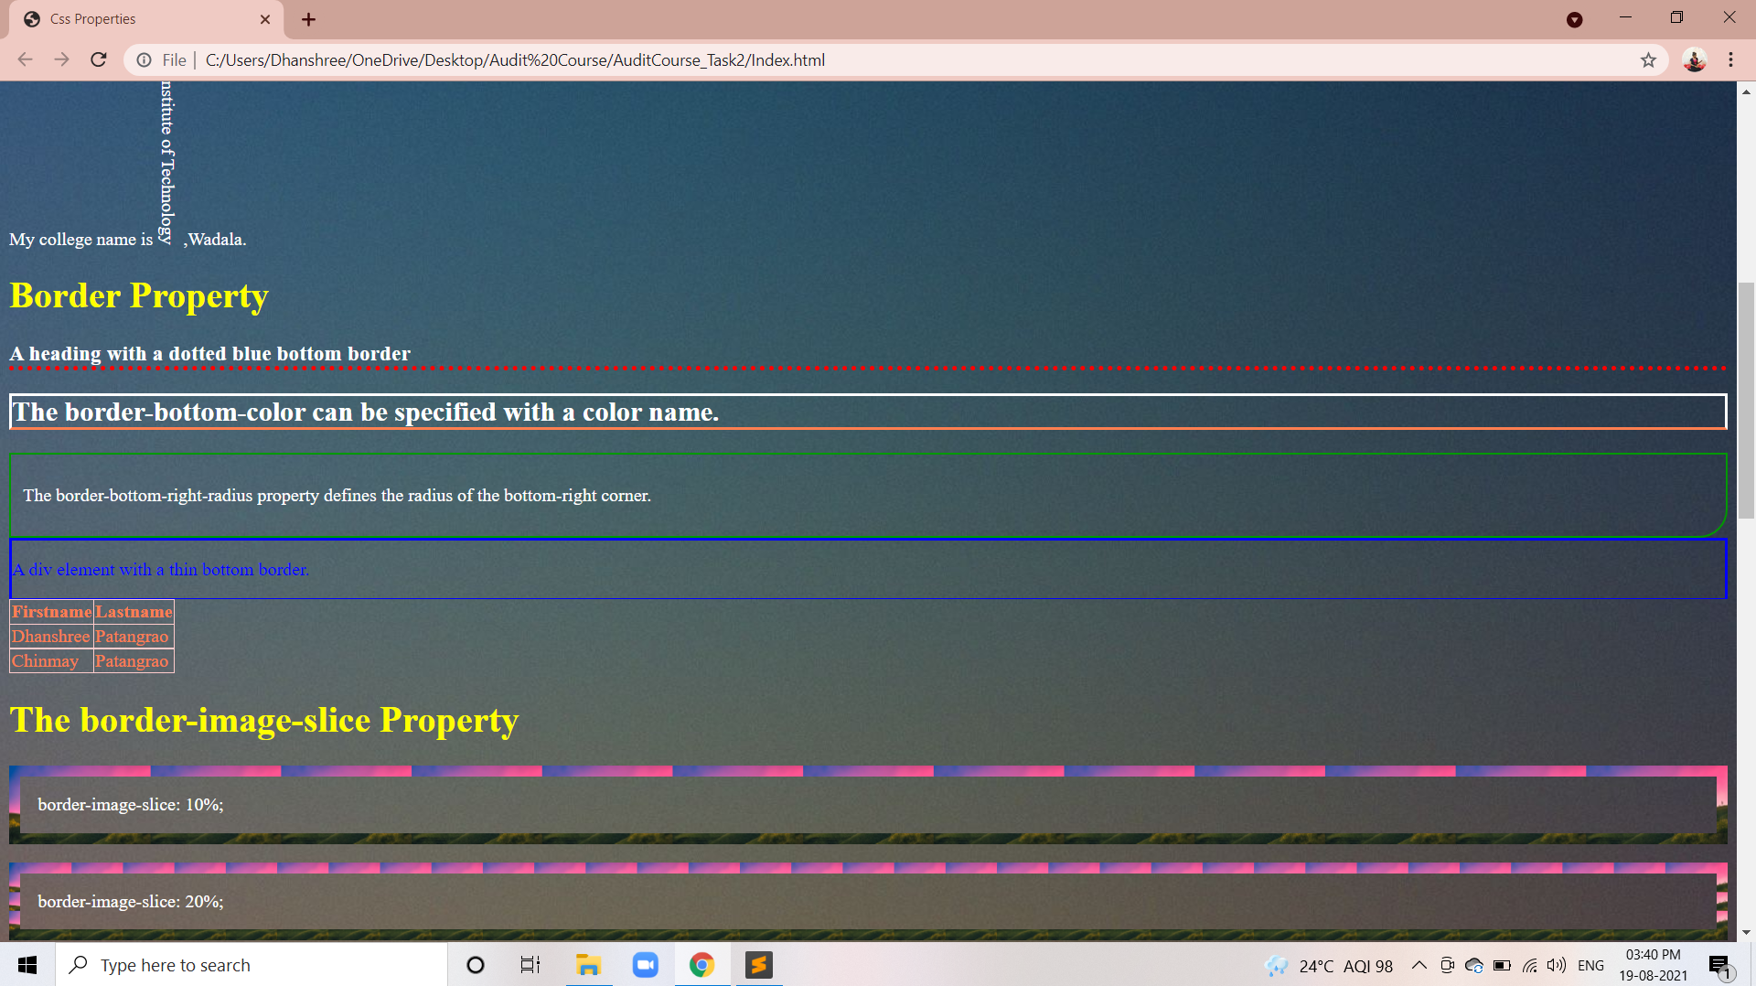Click the vertical Institute of Technology text
This screenshot has height=986, width=1756.
(x=166, y=163)
